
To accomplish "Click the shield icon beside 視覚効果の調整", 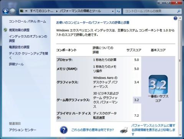I will click(5, 30).
